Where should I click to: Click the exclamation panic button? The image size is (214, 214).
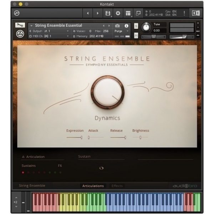coord(184,13)
